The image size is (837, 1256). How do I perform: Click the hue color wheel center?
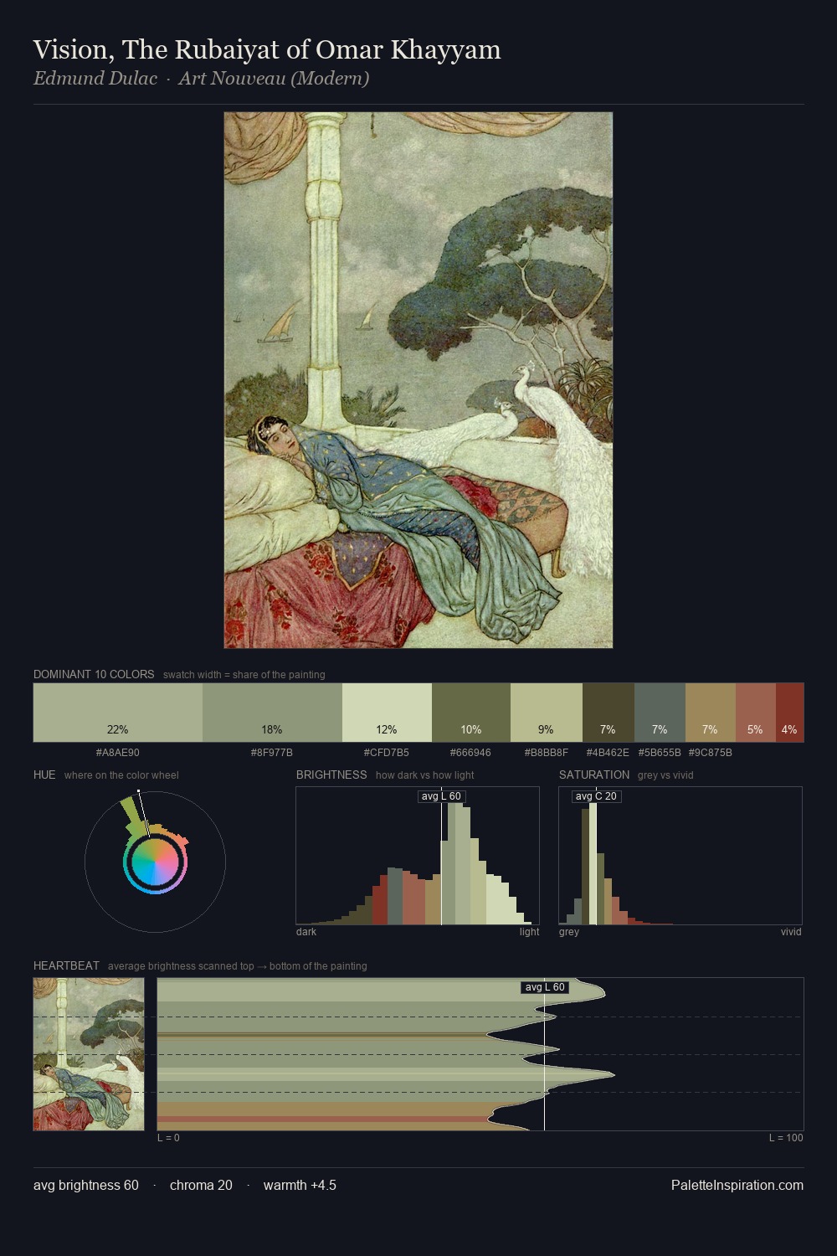pyautogui.click(x=155, y=862)
